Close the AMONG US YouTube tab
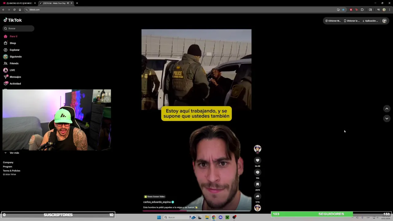This screenshot has width=393, height=221. coord(35,3)
